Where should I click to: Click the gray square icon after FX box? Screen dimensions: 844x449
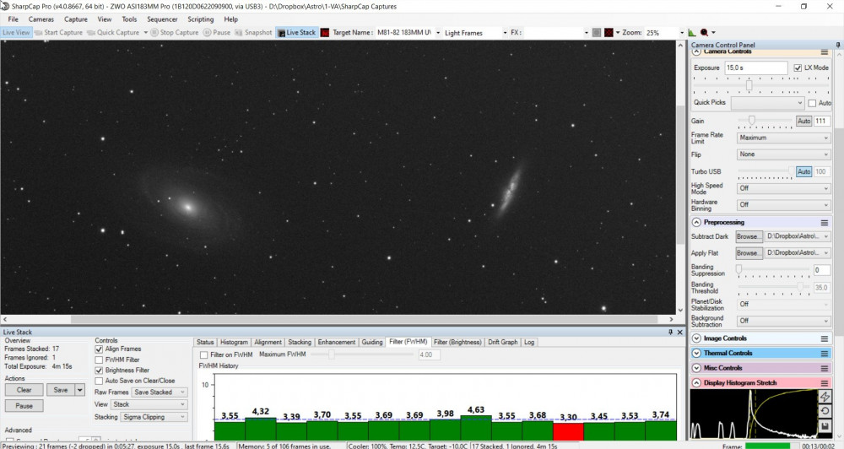(597, 32)
